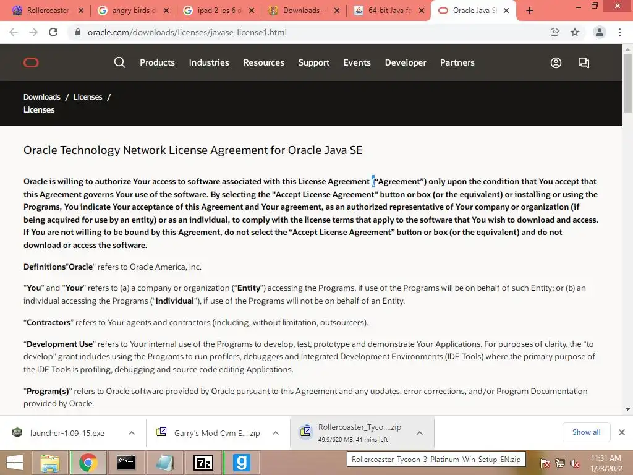Open the Oracle chat contact icon

[x=584, y=62]
